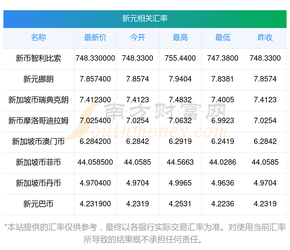
Task: Select the 新元挪朗 row name
Action: [x=39, y=79]
